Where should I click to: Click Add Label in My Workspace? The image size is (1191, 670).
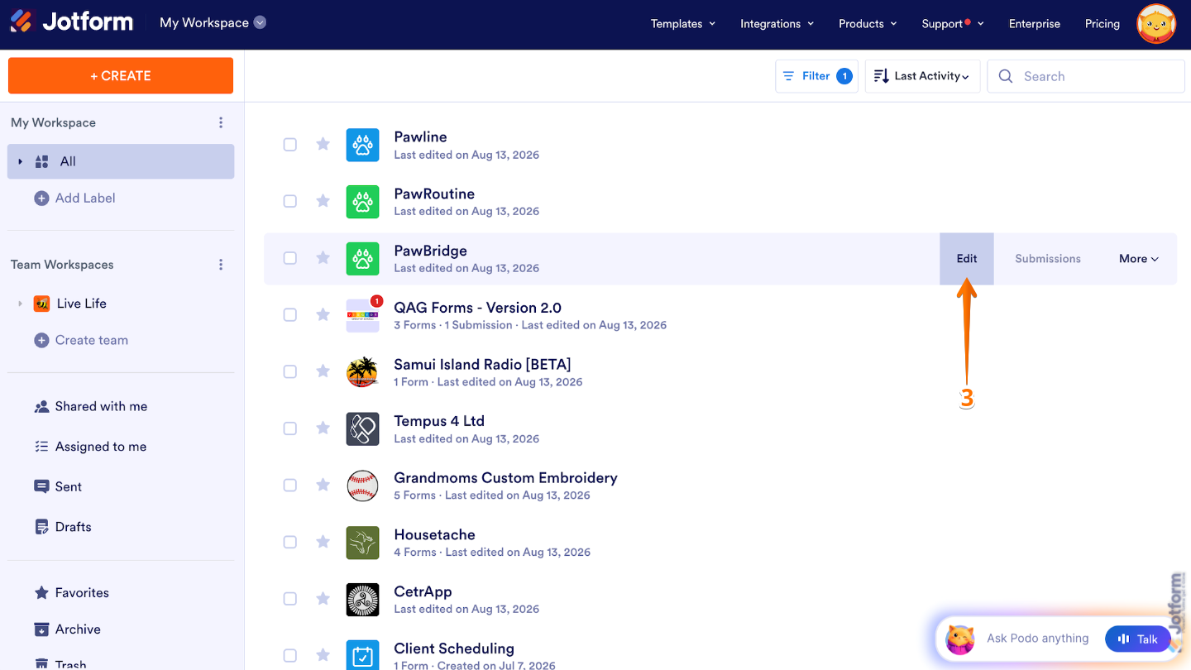click(74, 199)
